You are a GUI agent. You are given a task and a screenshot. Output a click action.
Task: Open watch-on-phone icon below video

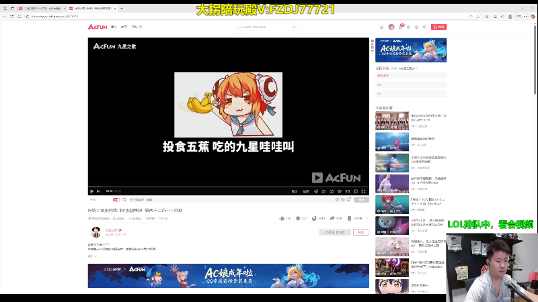349,218
